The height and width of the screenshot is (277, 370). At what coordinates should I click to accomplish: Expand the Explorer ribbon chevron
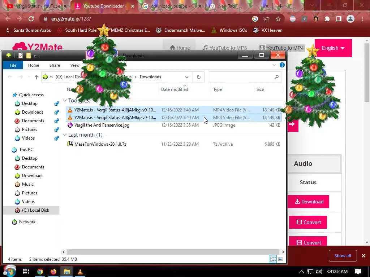point(274,65)
